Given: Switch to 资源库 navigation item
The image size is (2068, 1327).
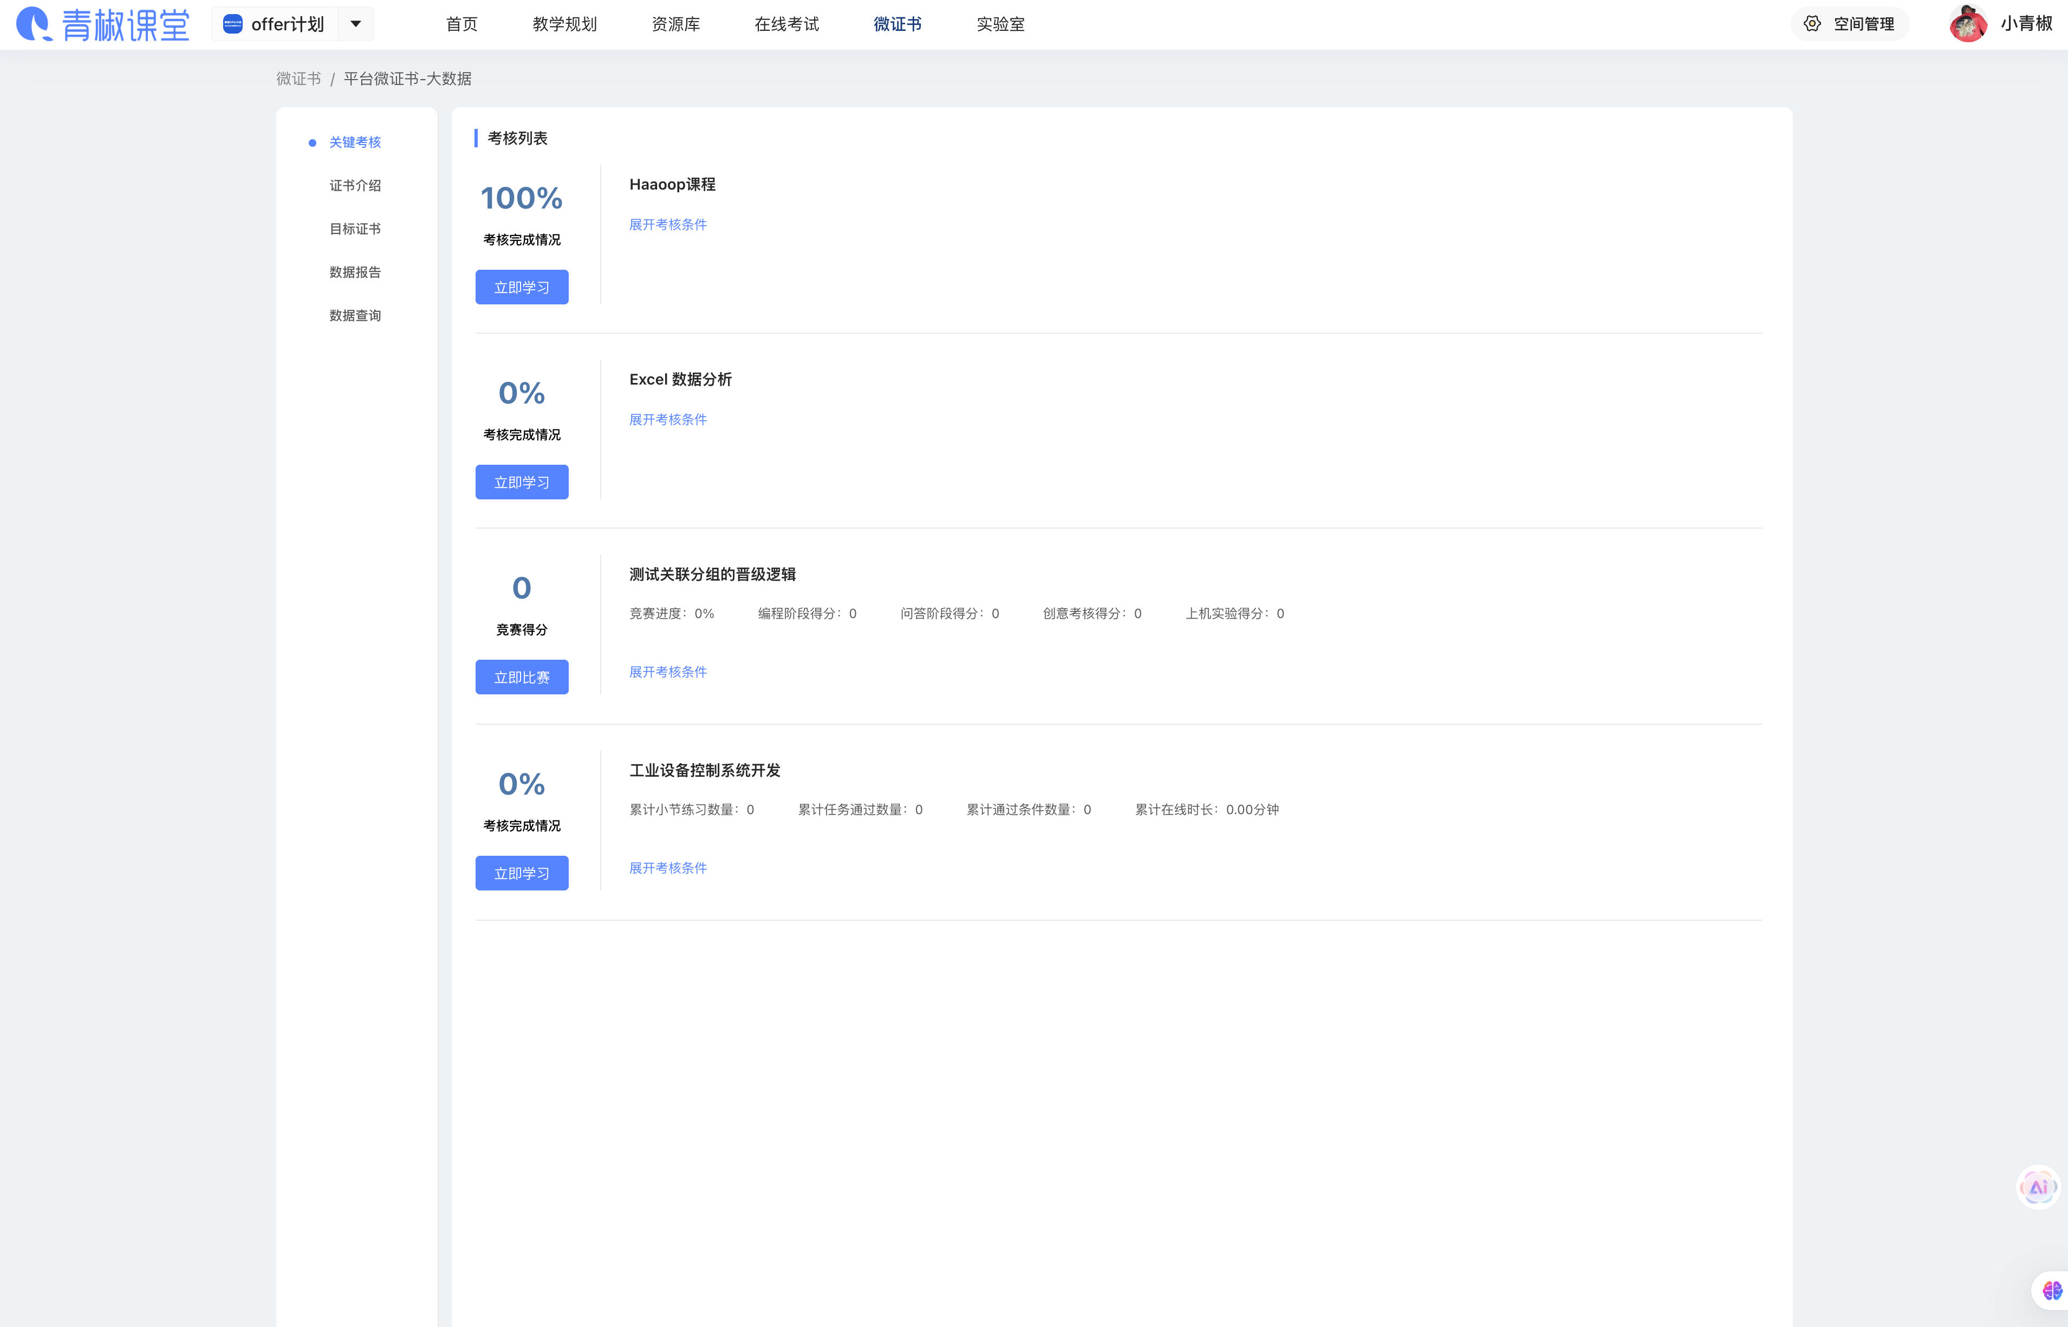Looking at the screenshot, I should (x=675, y=24).
